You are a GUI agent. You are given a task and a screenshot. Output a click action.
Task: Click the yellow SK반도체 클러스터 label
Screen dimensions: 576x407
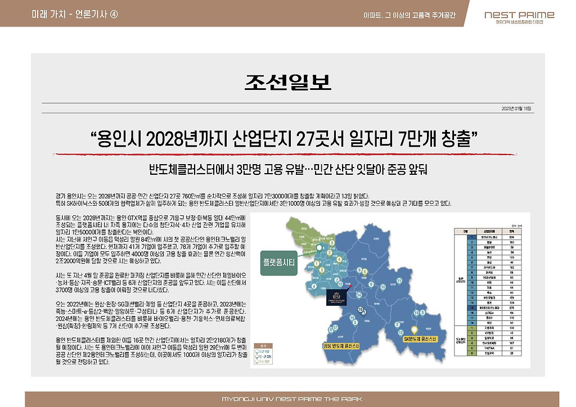(x=420, y=339)
